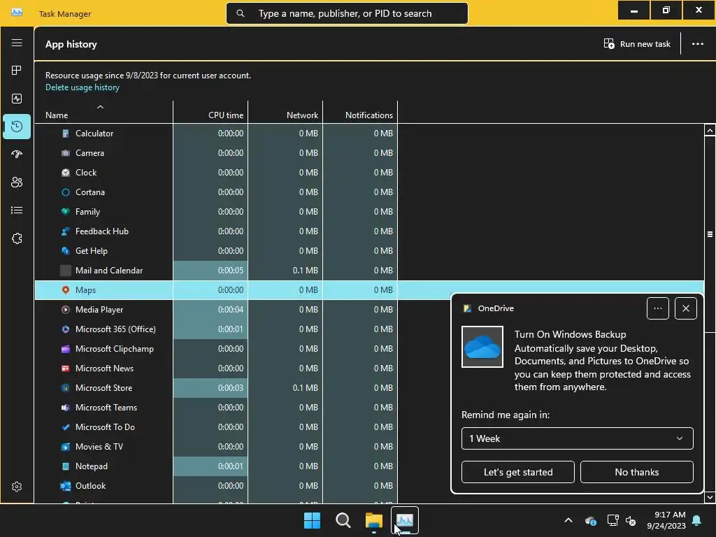Image resolution: width=716 pixels, height=537 pixels.
Task: Click the Microsoft Clipchamp icon
Action: 66,349
